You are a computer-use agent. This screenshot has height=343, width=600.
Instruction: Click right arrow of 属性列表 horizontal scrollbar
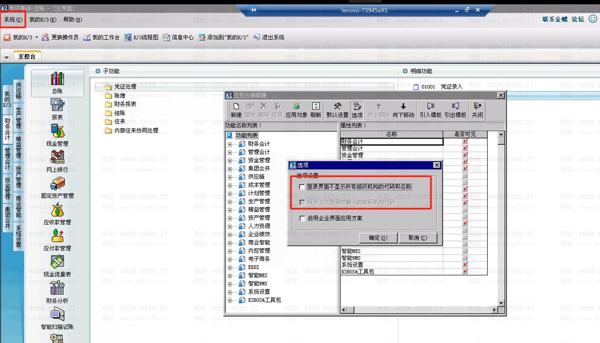point(494,310)
